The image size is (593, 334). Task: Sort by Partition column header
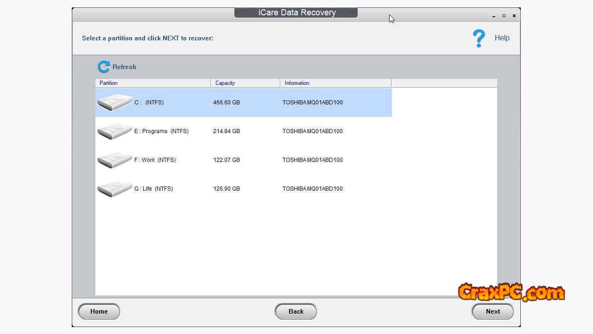[152, 83]
